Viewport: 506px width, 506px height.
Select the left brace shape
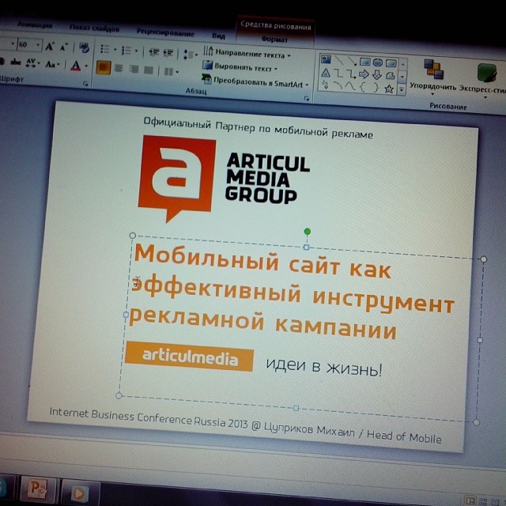362,87
